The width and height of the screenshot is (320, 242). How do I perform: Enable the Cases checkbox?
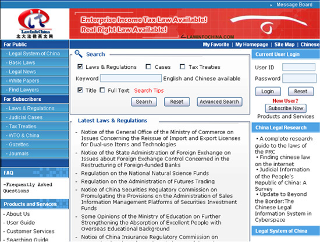[148, 66]
